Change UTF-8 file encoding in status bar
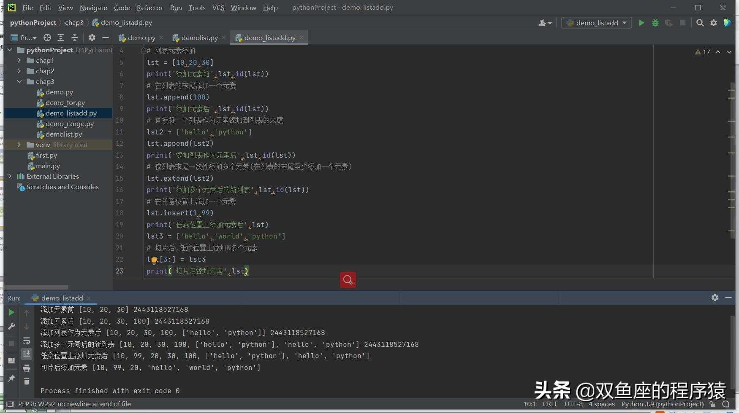This screenshot has height=413, width=739. pyautogui.click(x=573, y=404)
